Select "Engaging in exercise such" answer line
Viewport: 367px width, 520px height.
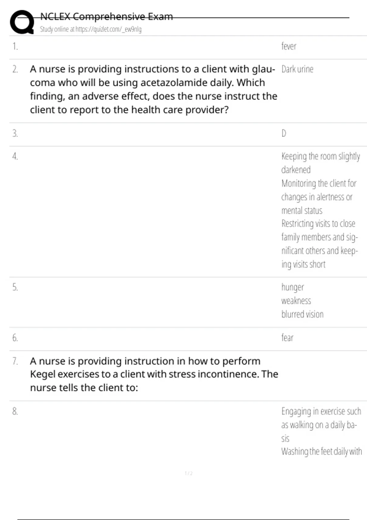tap(321, 411)
